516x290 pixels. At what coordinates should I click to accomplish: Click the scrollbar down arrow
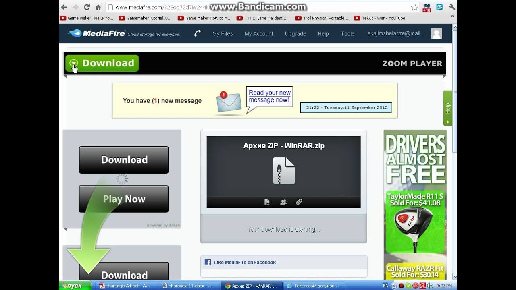(455, 277)
